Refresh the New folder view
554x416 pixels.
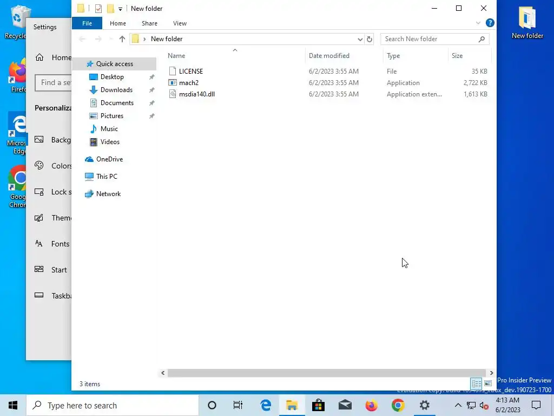(x=369, y=39)
